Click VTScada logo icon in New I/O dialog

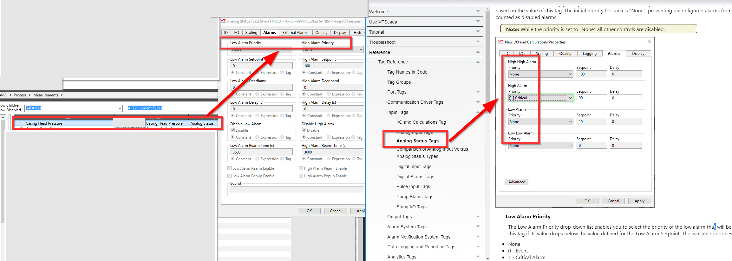[500, 42]
